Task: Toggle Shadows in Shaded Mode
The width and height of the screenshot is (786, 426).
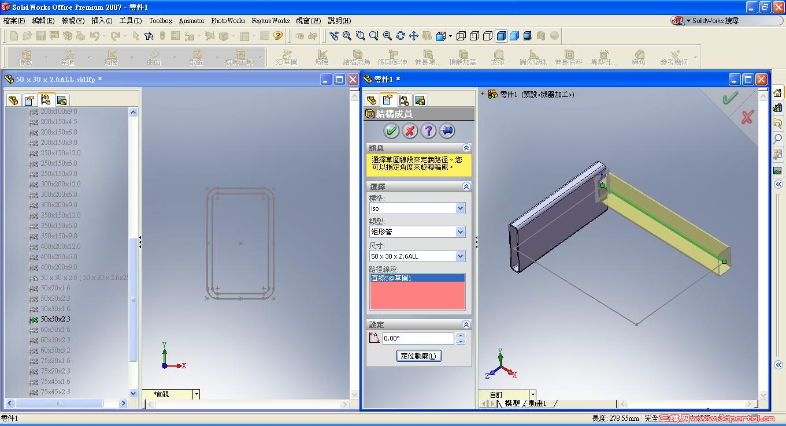Action: (x=528, y=36)
